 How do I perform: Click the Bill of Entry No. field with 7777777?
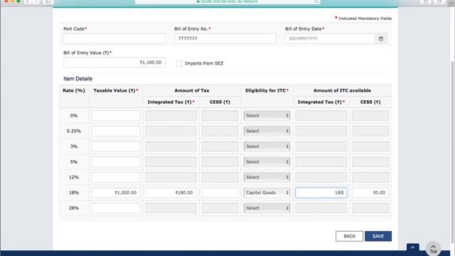225,38
